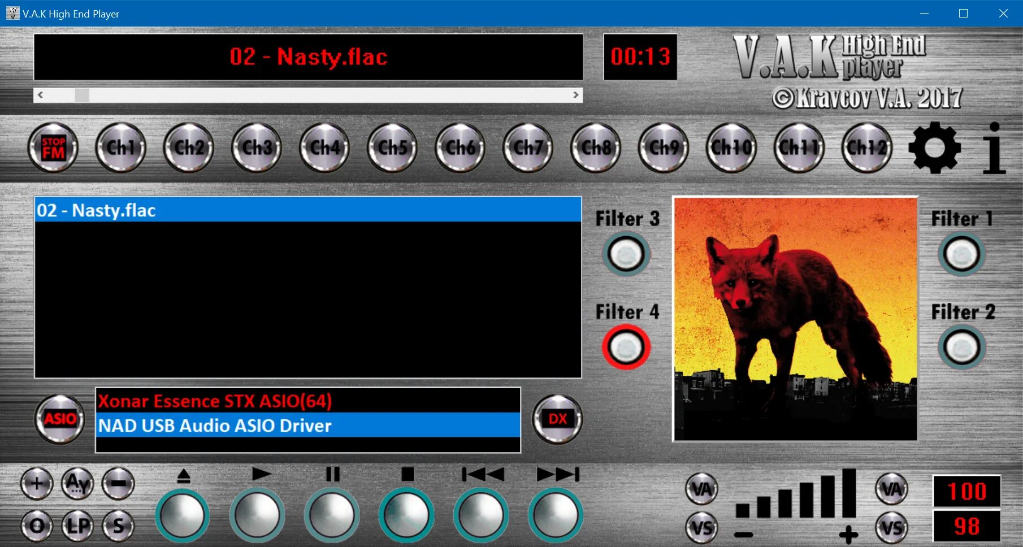1023x547 pixels.
Task: Maximize the player window
Action: (964, 13)
